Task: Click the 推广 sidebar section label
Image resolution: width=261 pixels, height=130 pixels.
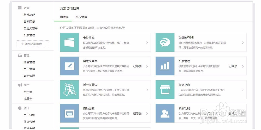Action: tap(26, 85)
